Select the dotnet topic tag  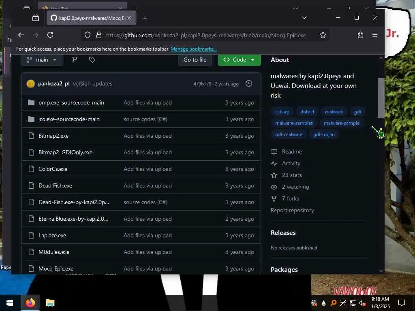307,112
